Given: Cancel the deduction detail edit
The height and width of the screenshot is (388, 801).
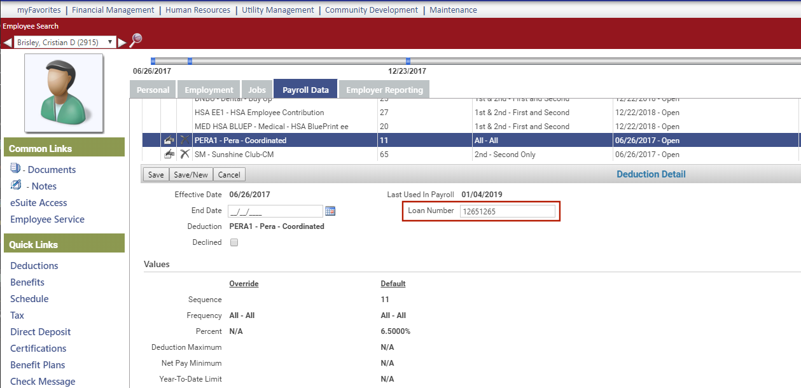Looking at the screenshot, I should coord(229,175).
